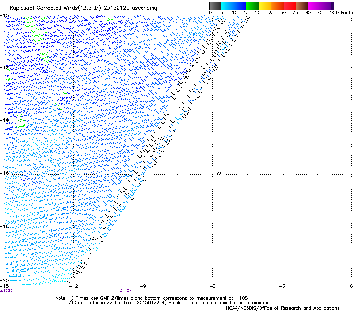
Task: Click the 21:57 time label
Action: coord(126,290)
